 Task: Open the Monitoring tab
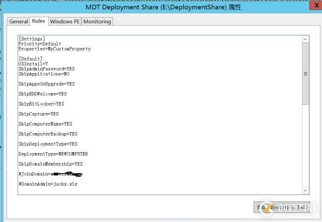pyautogui.click(x=97, y=21)
